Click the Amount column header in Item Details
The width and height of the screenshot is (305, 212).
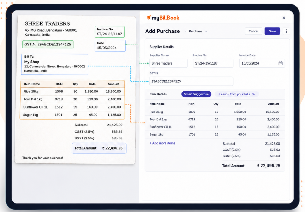273,104
